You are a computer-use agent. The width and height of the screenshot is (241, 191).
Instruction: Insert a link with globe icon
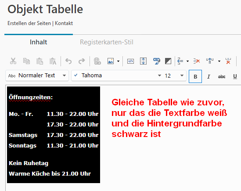coord(97,61)
